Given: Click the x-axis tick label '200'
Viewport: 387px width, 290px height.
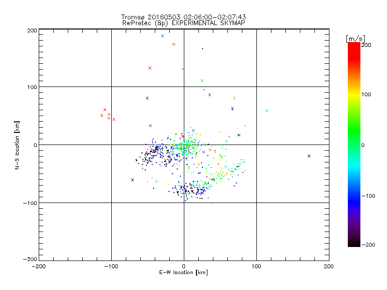Looking at the screenshot, I should [329, 267].
